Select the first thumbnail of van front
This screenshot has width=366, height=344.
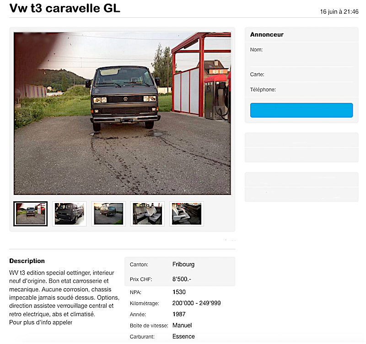pyautogui.click(x=30, y=214)
